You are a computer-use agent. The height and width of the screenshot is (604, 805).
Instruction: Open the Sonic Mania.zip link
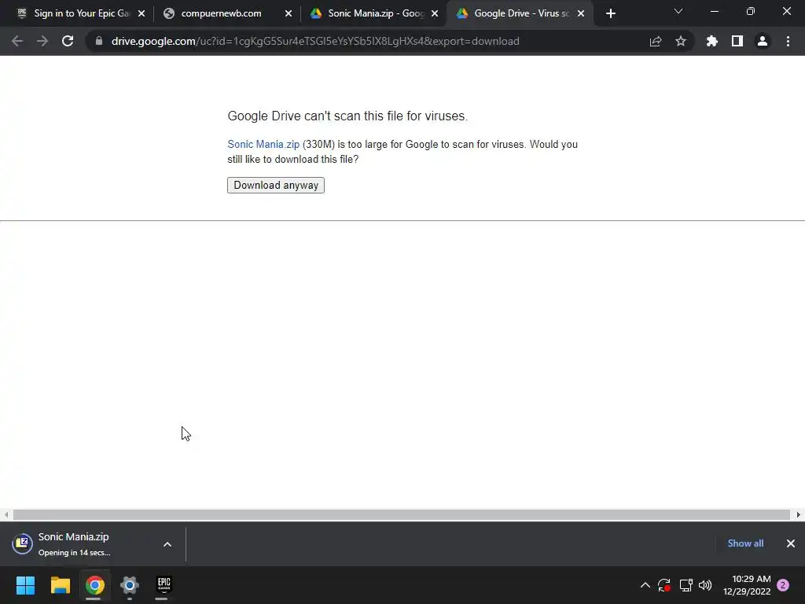pyautogui.click(x=263, y=145)
